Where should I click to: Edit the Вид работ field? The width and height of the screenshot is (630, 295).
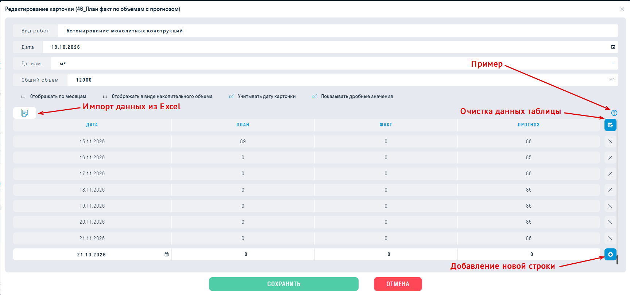coord(338,31)
